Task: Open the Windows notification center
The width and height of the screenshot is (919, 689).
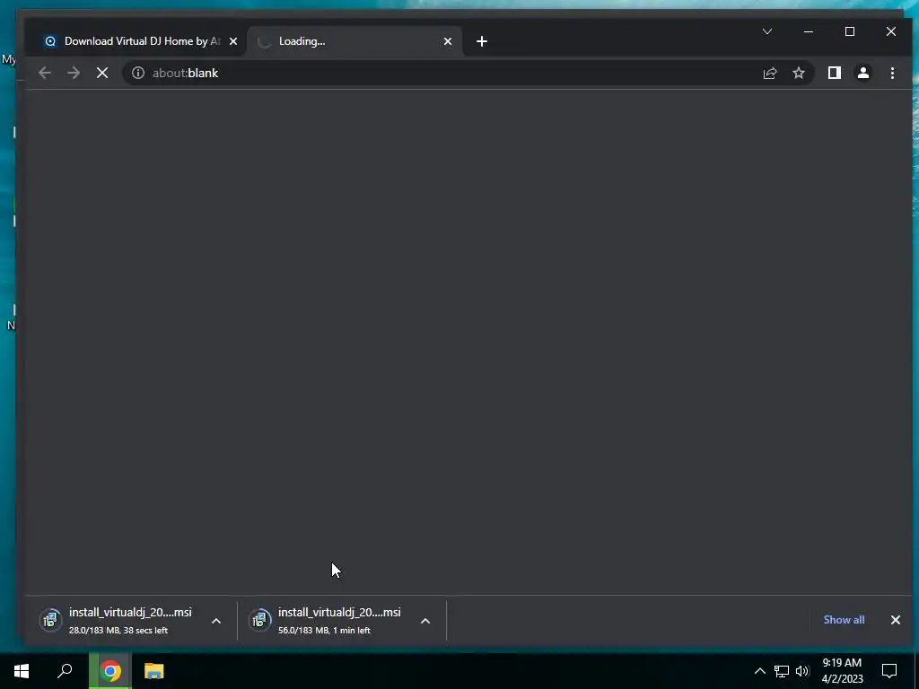Action: [x=889, y=671]
